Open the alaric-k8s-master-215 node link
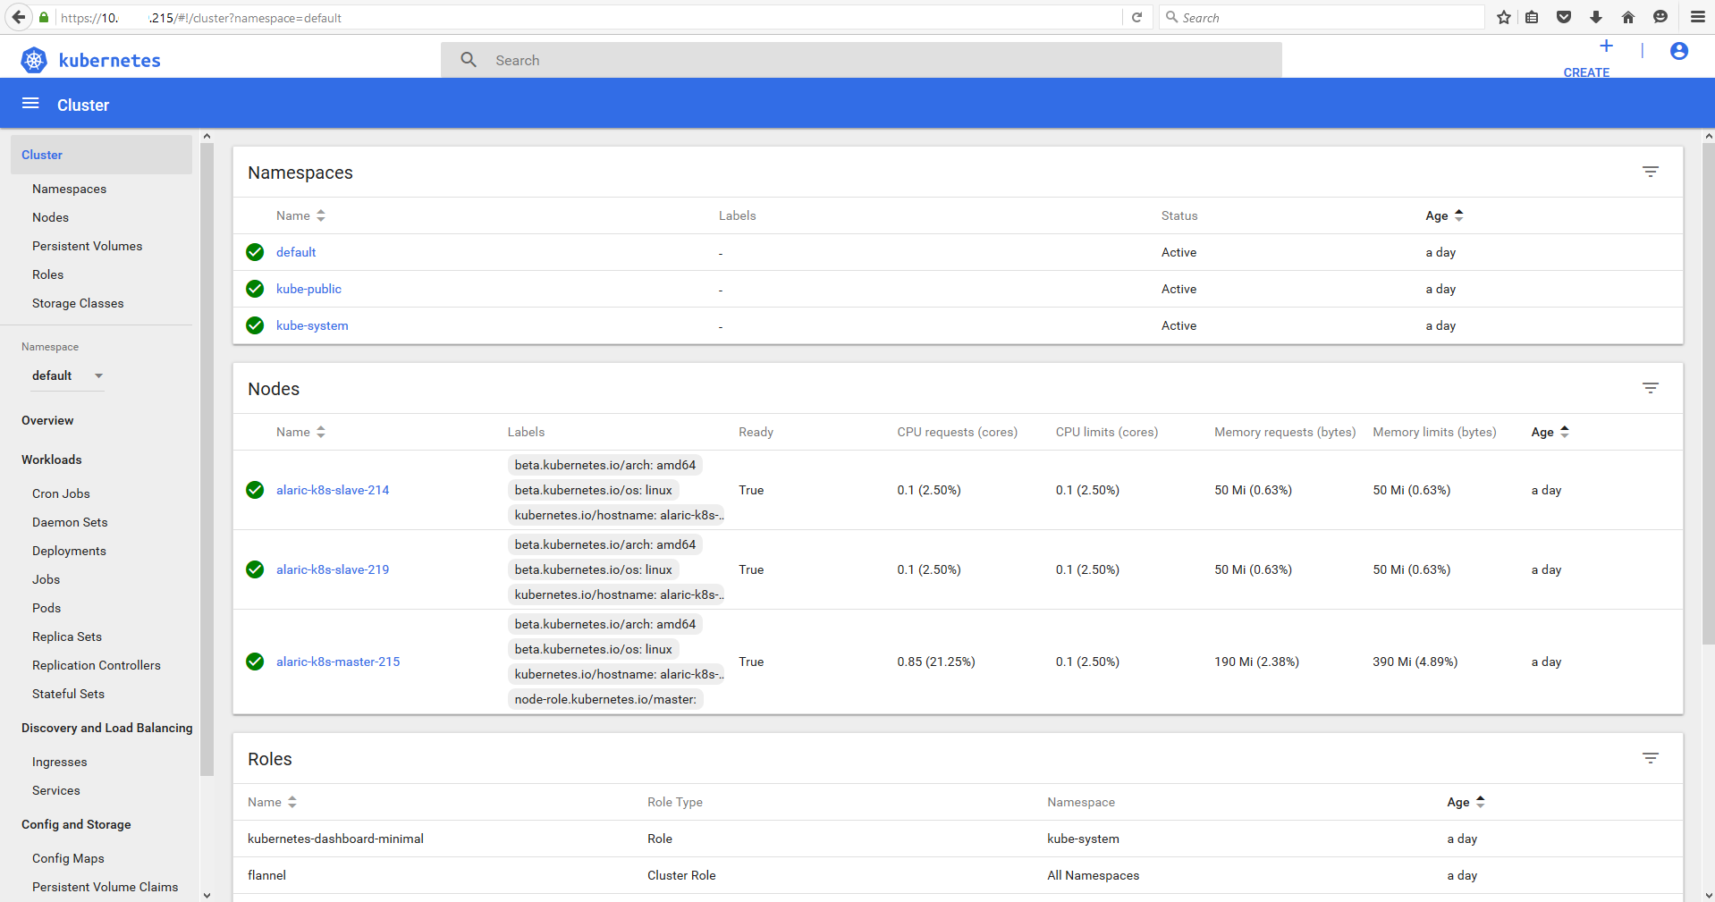The height and width of the screenshot is (902, 1715). point(338,662)
